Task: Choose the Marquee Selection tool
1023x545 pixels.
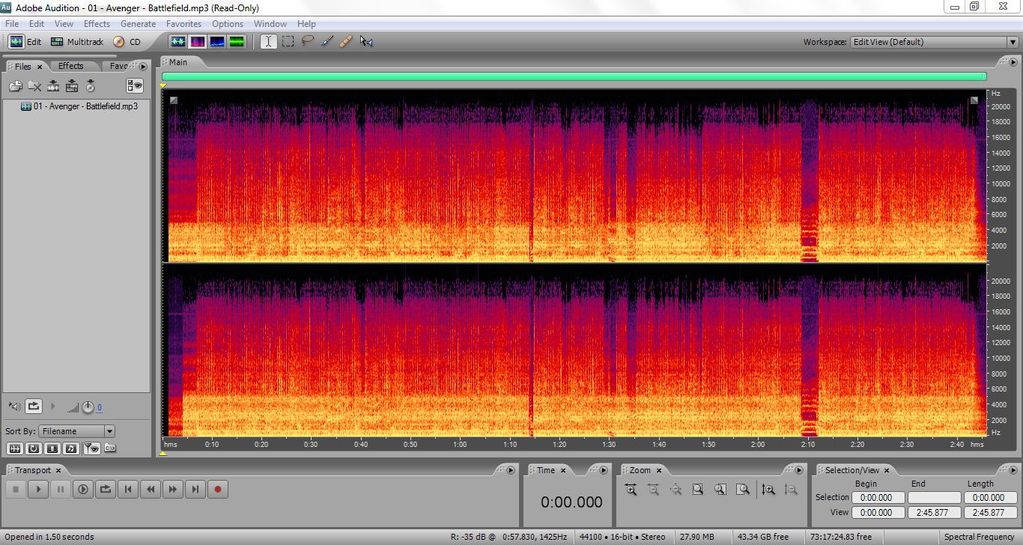Action: 288,42
